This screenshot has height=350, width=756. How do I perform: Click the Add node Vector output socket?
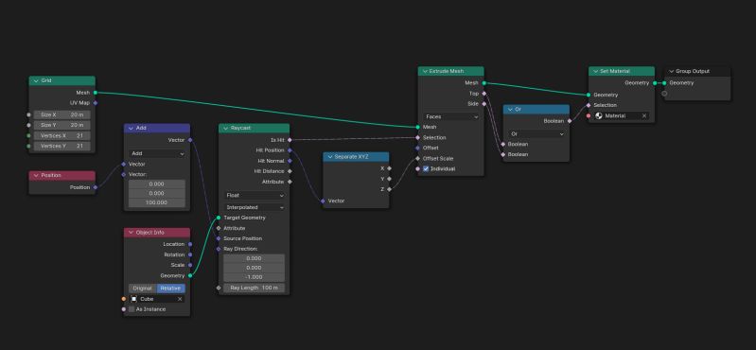tap(190, 140)
